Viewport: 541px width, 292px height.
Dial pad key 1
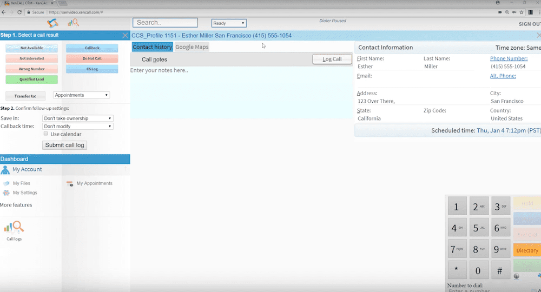click(x=457, y=206)
